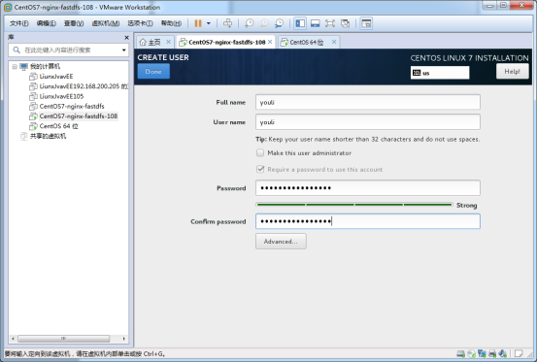Select 共享的虚拟机 in library tree
The image size is (537, 362).
(48, 136)
